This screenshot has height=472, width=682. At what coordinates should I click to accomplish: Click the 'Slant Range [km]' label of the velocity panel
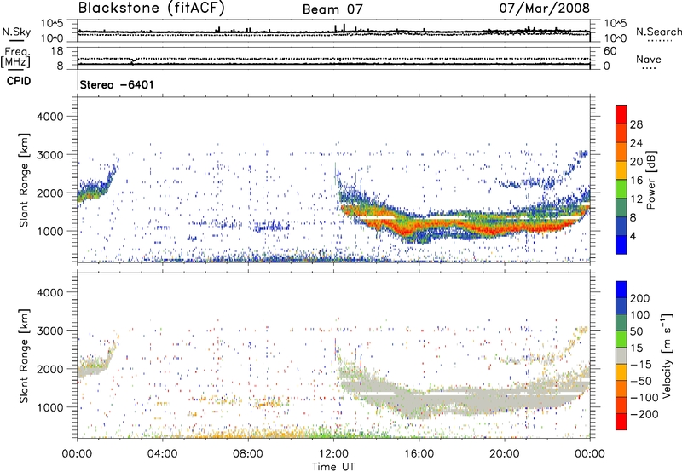coord(24,356)
